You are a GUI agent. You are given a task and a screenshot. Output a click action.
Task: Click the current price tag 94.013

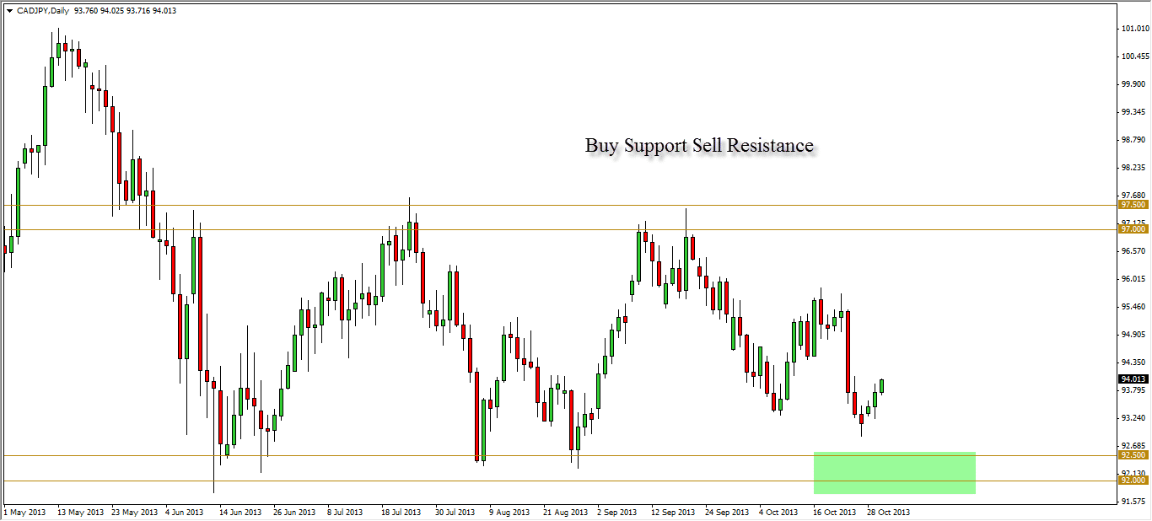(x=1133, y=379)
